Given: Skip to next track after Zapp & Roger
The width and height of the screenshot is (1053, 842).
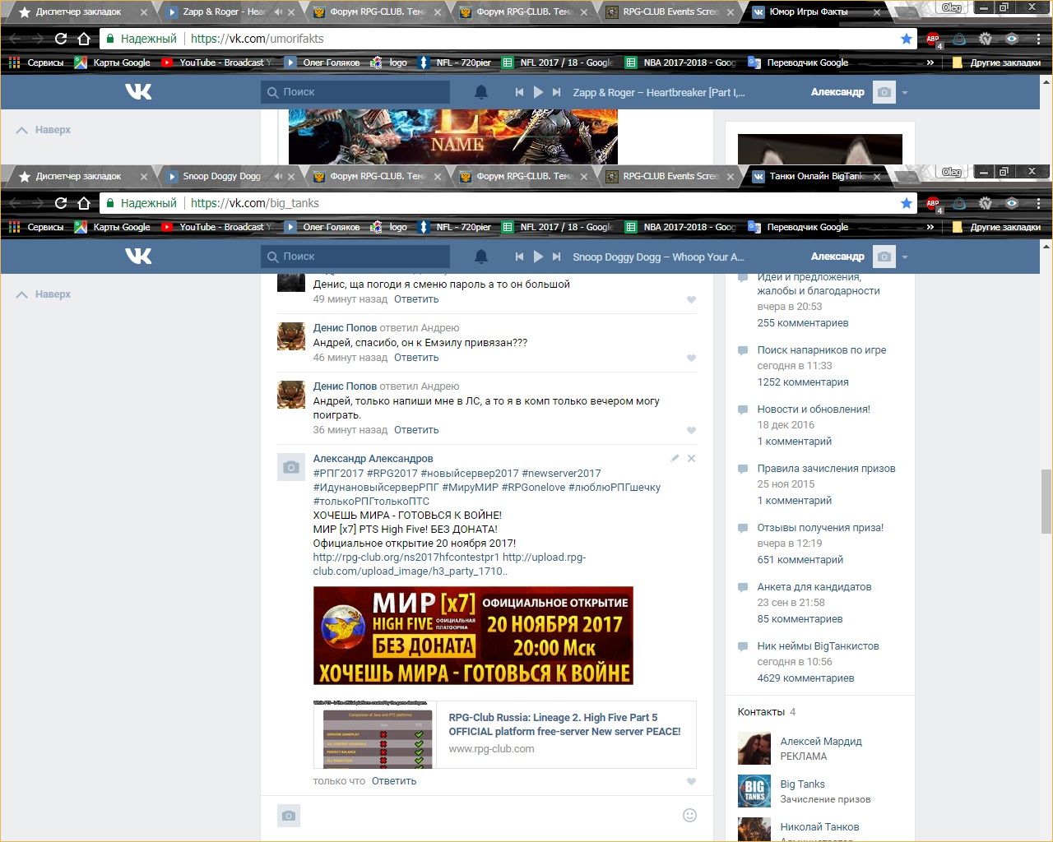Looking at the screenshot, I should (x=557, y=92).
